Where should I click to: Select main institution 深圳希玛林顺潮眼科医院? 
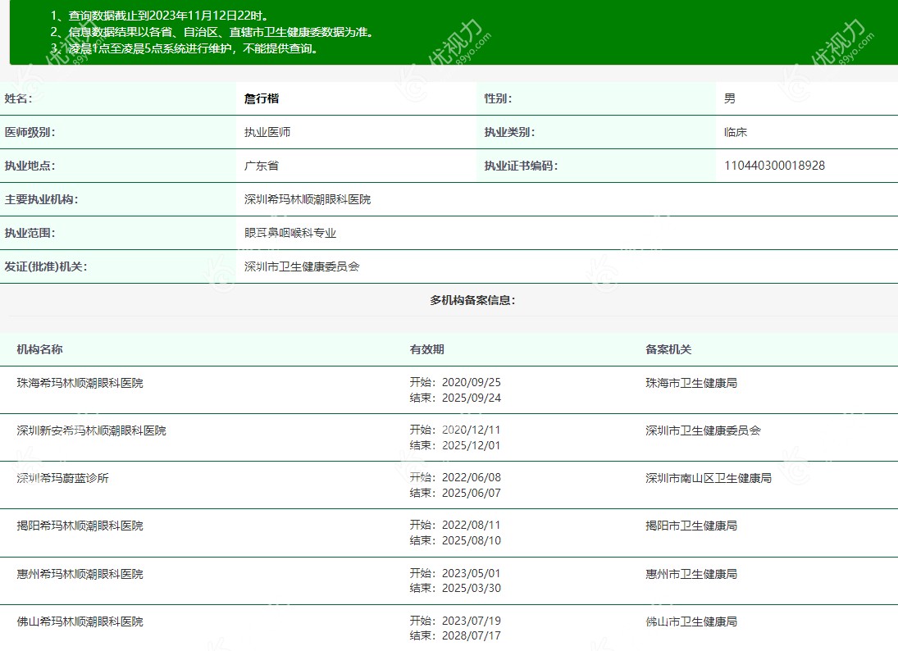(x=308, y=199)
